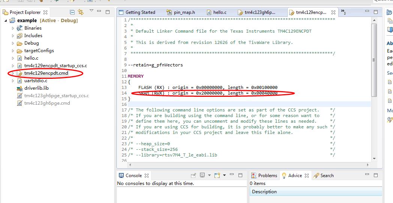
Task: Open the Open Console dropdown arrow
Action: [224, 175]
